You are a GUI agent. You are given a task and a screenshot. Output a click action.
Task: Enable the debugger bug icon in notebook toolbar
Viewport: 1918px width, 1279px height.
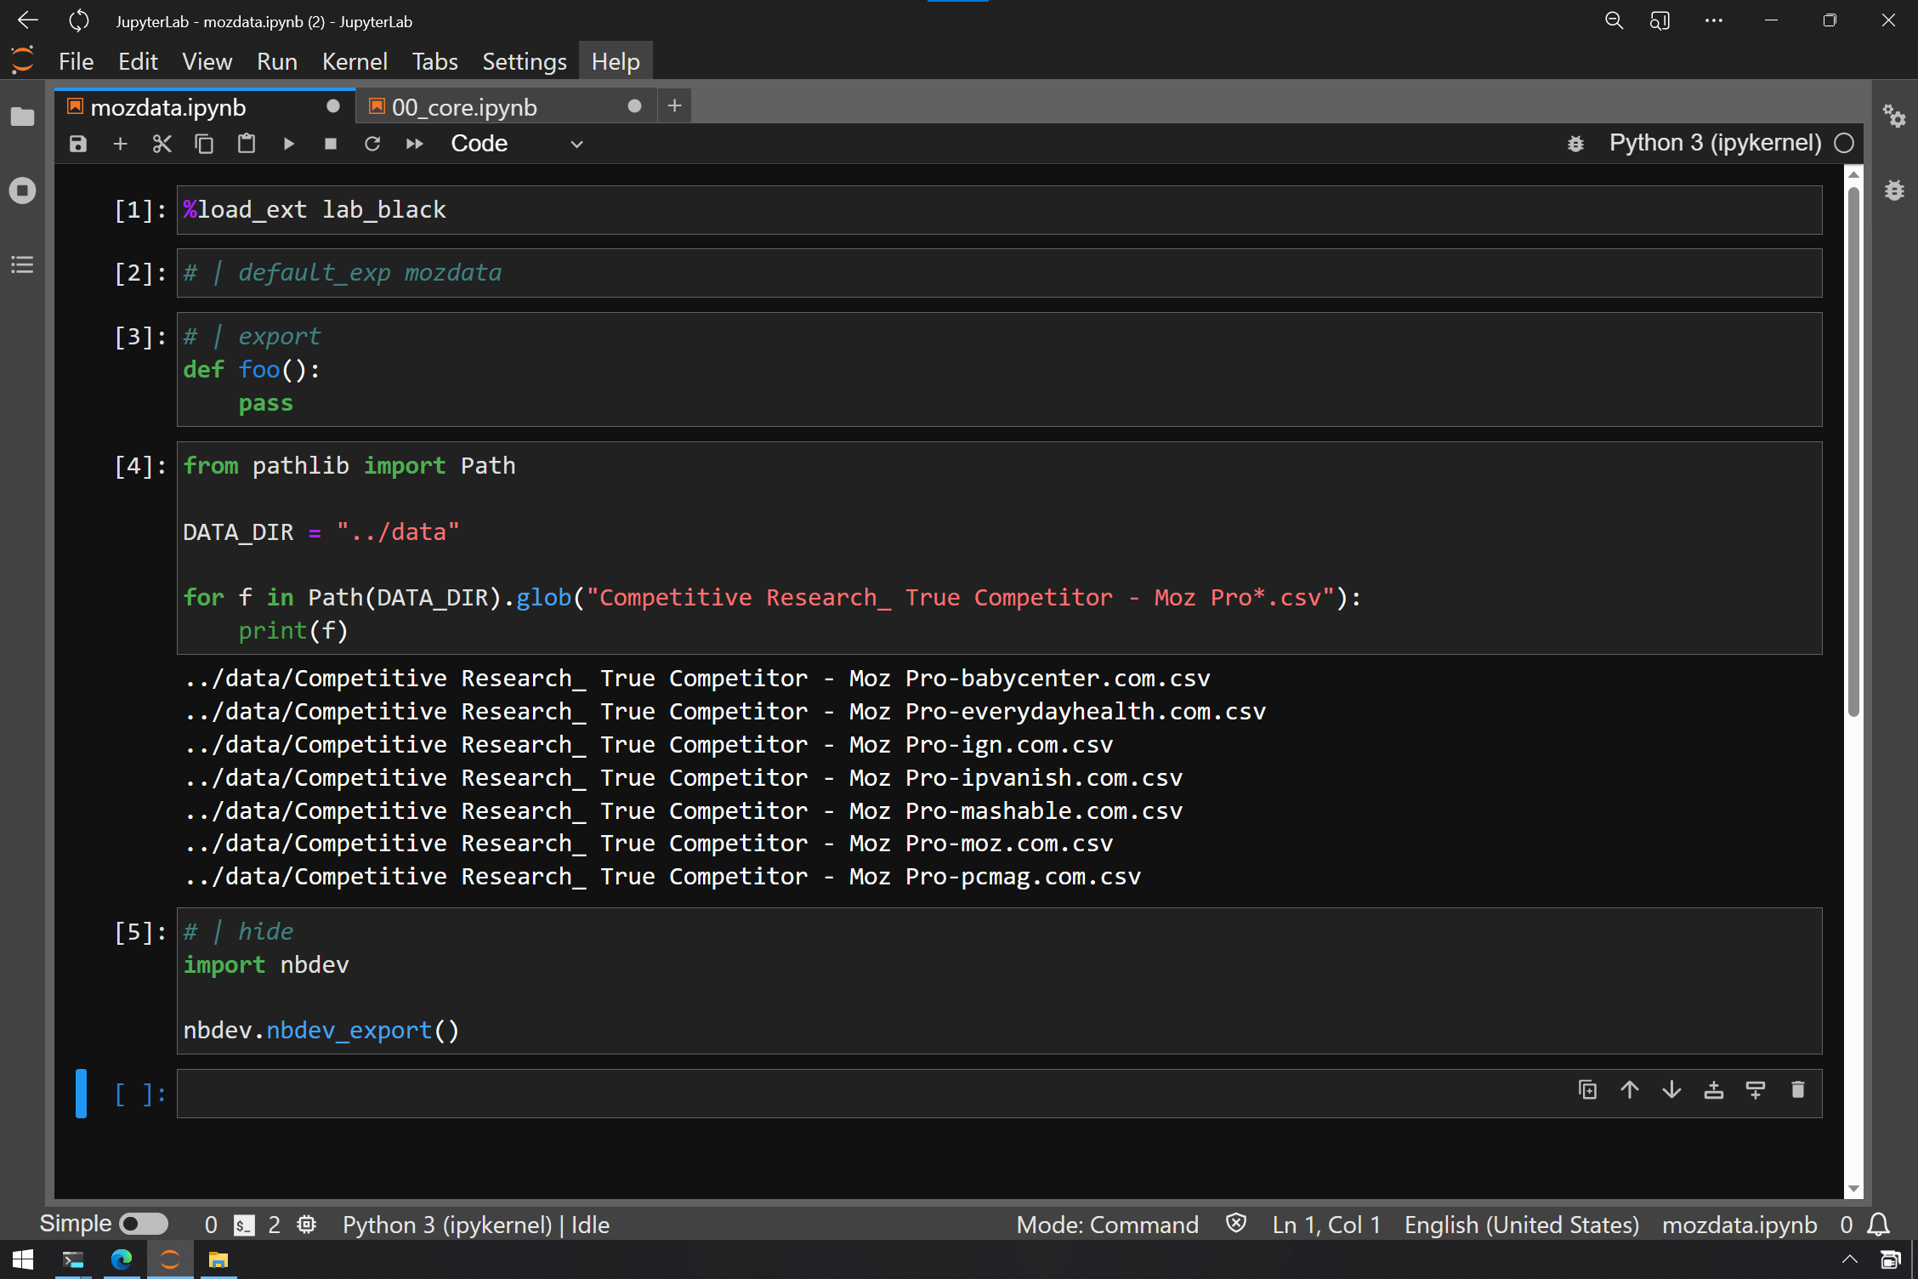pos(1575,144)
